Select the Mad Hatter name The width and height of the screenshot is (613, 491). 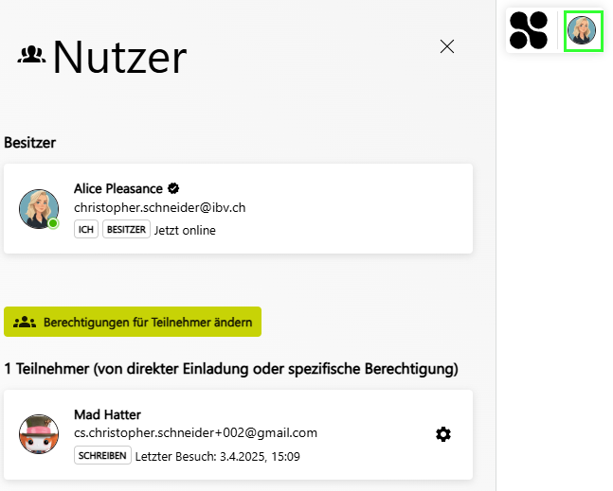pos(107,414)
